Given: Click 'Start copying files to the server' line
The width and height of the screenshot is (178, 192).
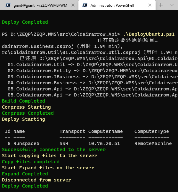Looking at the screenshot, I should coord(49,156).
